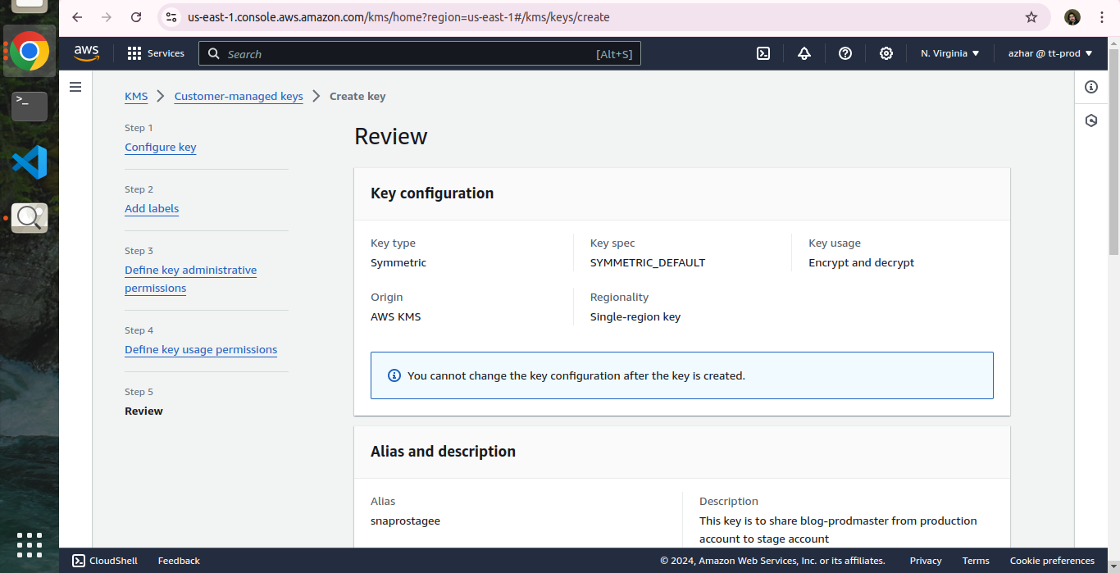
Task: Expand the azhar @ tt-prod account menu
Action: (1050, 53)
